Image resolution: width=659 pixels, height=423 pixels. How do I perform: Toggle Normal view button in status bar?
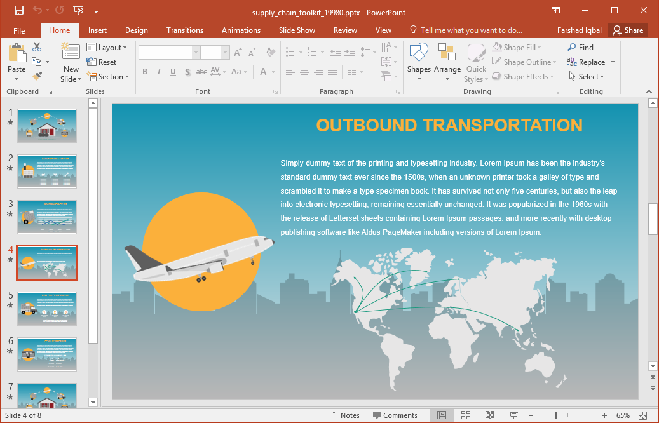[x=441, y=415]
